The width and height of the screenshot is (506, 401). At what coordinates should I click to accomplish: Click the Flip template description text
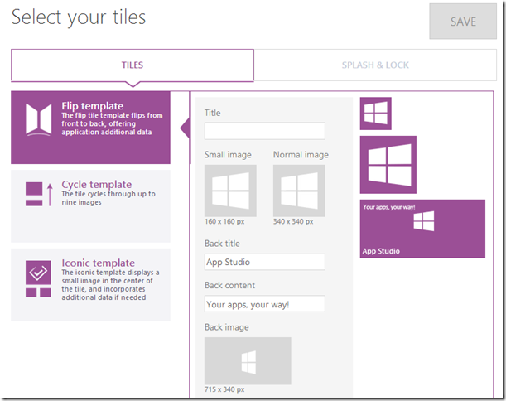(112, 123)
